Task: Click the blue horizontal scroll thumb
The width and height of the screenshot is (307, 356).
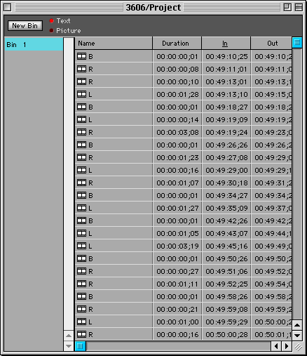Action: point(80,346)
